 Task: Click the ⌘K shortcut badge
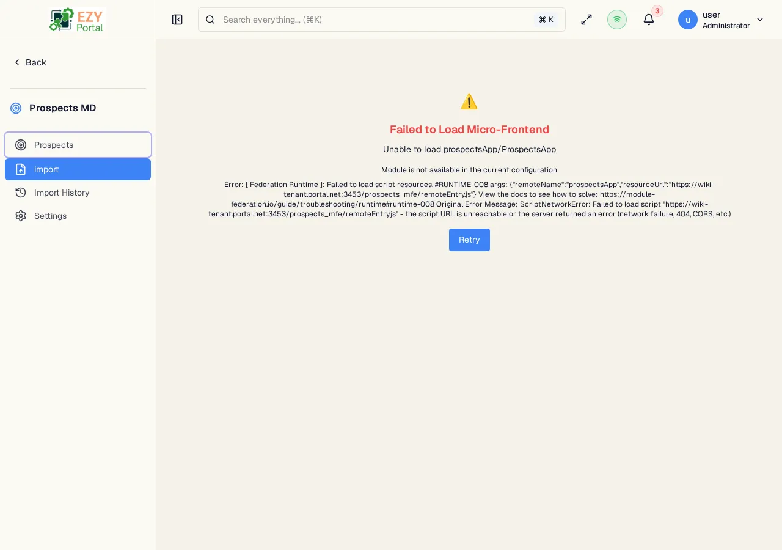pyautogui.click(x=546, y=20)
